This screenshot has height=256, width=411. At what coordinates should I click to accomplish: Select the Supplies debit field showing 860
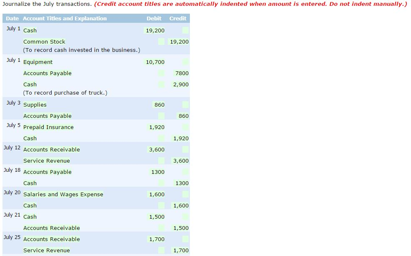click(159, 105)
